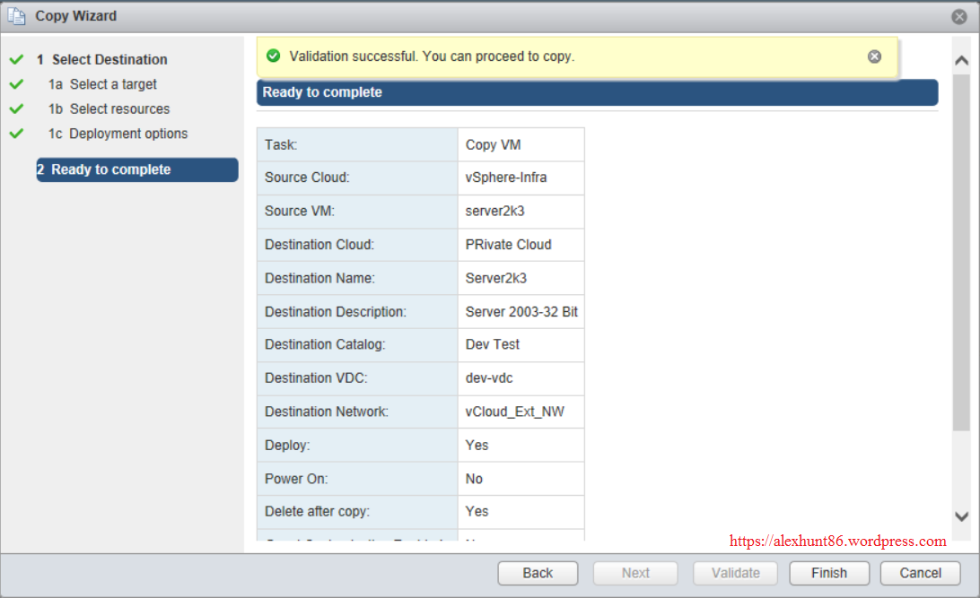Click checkmark beside Select resources
Screen dimensions: 980x598
tap(15, 108)
